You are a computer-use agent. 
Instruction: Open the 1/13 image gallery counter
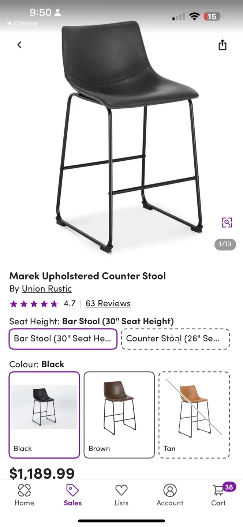point(225,244)
